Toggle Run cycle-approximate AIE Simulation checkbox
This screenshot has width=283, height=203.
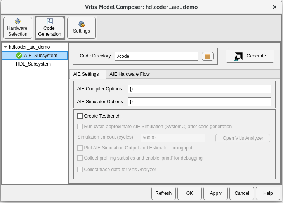80,127
